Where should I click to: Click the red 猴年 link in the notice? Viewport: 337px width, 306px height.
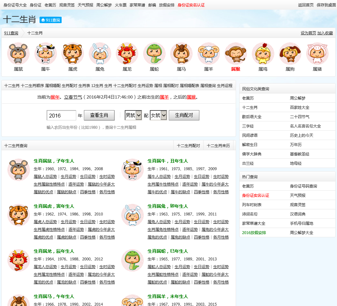click(55, 97)
